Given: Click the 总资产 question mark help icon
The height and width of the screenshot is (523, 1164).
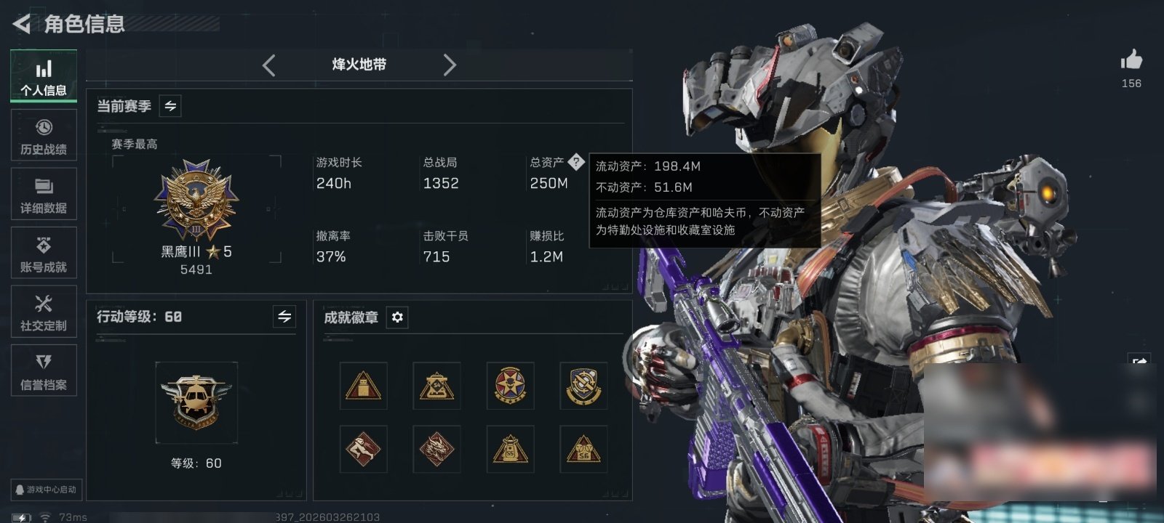Looking at the screenshot, I should pos(575,162).
